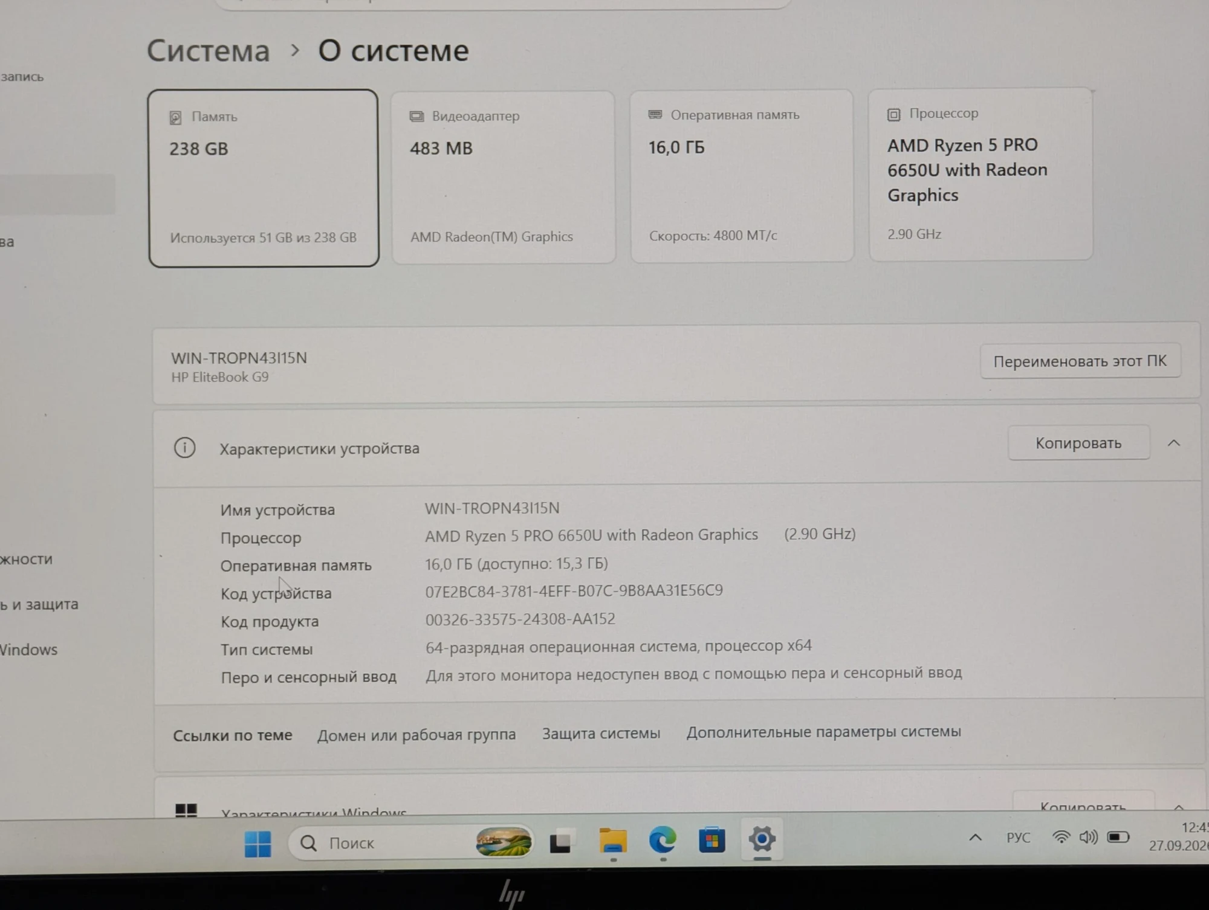Click HP EliteBook G9 model text
The image size is (1209, 910).
(220, 377)
